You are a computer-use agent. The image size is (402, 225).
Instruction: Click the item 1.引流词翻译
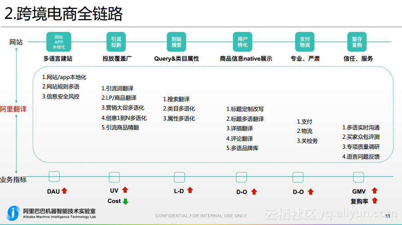tap(117, 88)
